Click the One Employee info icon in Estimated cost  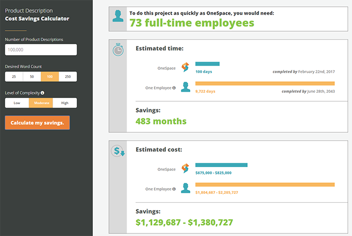coord(174,189)
